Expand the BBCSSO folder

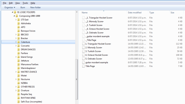(x=16, y=35)
